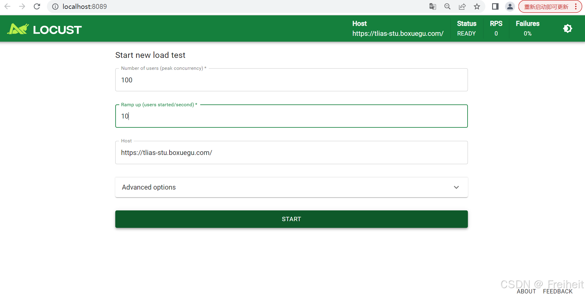This screenshot has width=585, height=294.
Task: Click the 'Start new load test' heading
Action: pyautogui.click(x=150, y=55)
